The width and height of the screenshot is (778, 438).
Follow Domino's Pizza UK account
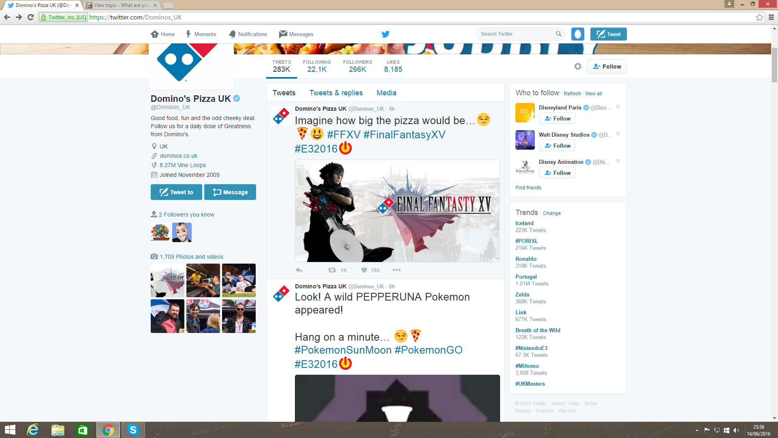607,67
